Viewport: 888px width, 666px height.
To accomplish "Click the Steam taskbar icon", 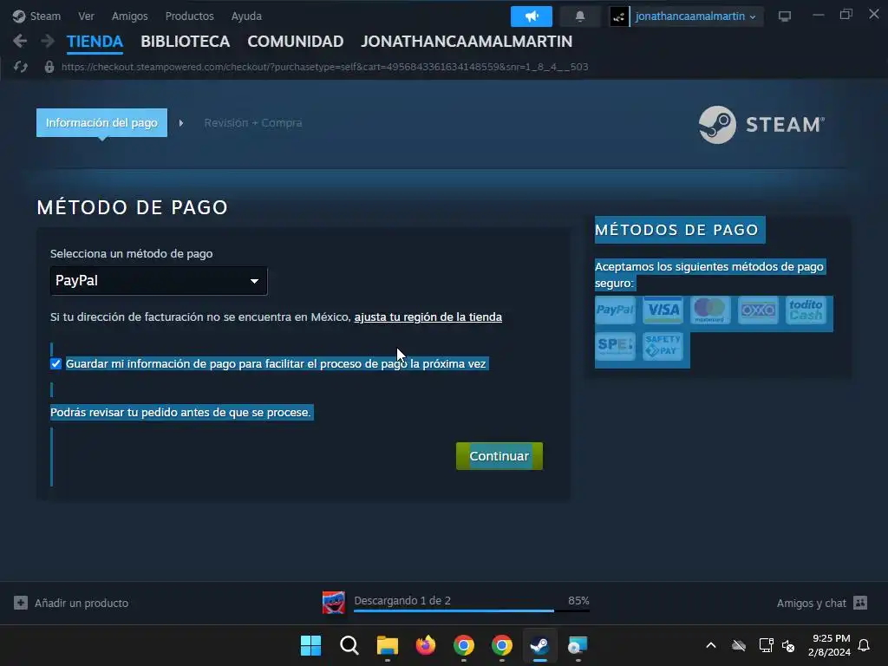I will tap(539, 645).
